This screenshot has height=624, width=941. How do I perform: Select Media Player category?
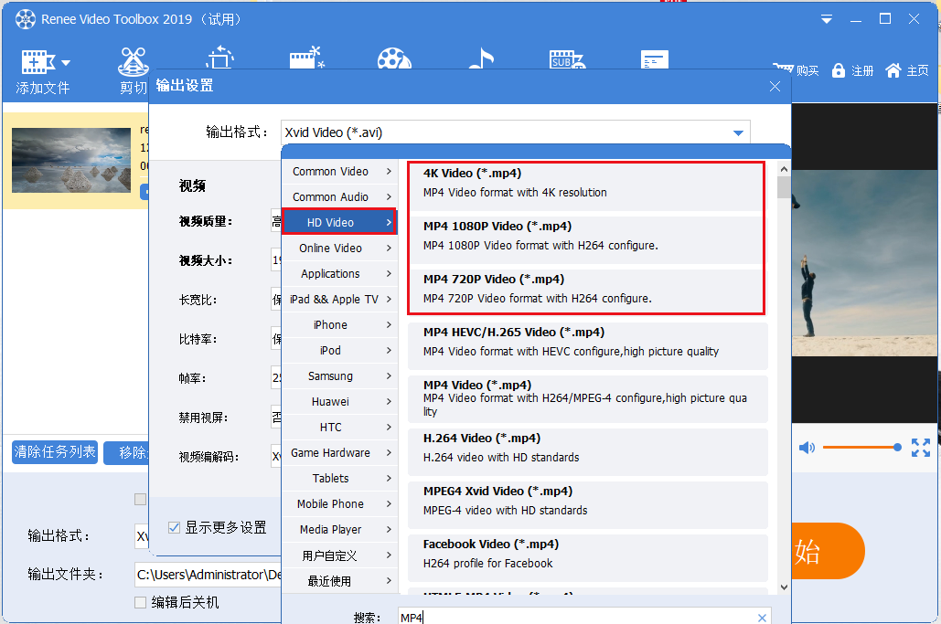[339, 529]
